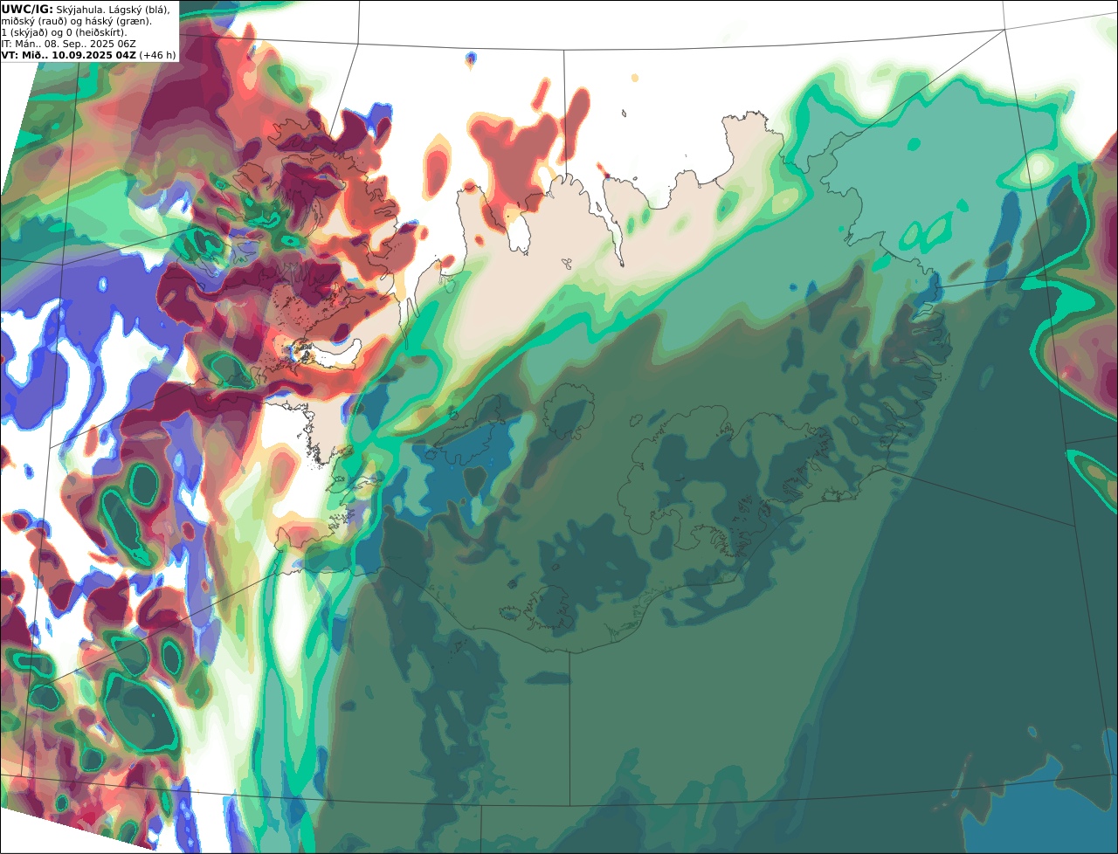Click the 'Lágský (blá)' legend text
Screen dimensions: 1118x854
pyautogui.click(x=139, y=10)
